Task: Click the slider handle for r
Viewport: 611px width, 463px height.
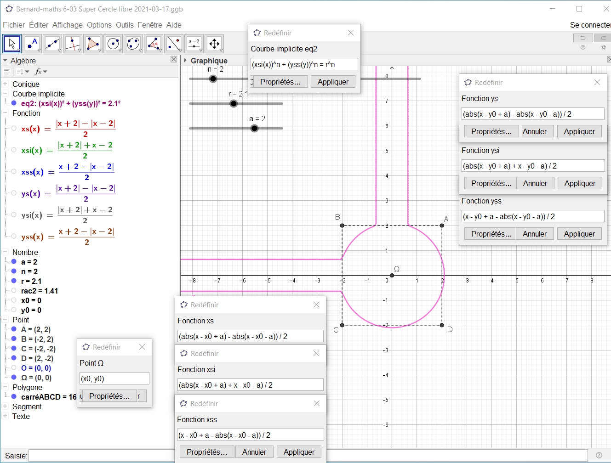Action: coord(234,103)
